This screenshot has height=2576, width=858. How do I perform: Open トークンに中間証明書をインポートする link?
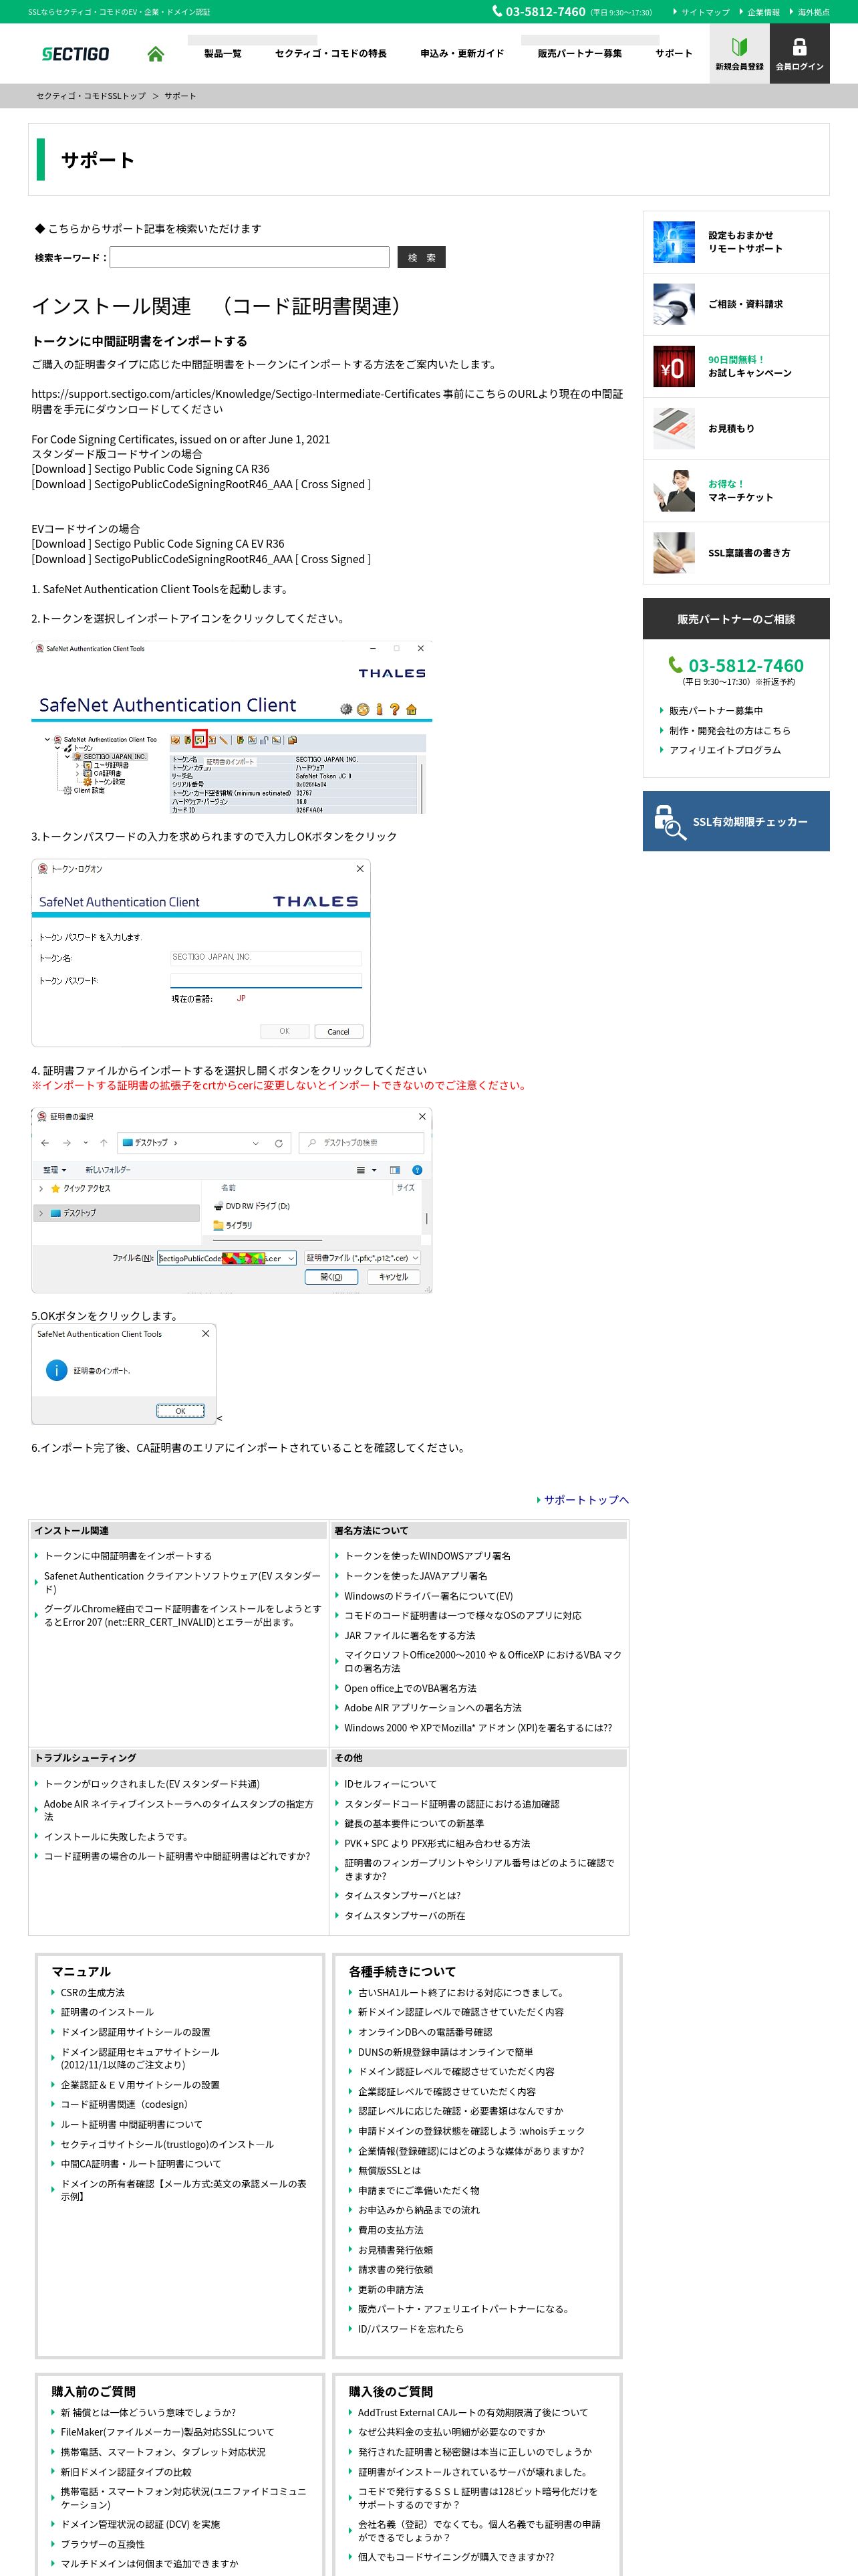128,1556
